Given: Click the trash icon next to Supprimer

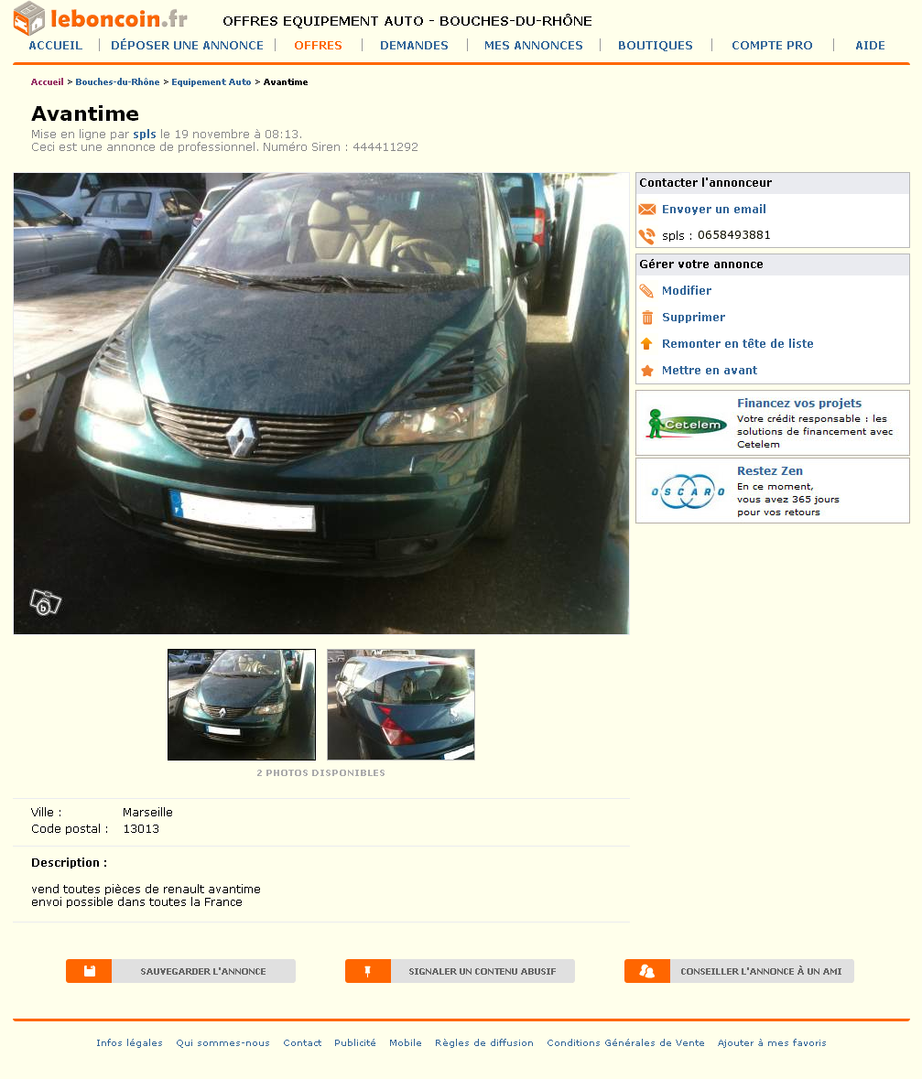Looking at the screenshot, I should [647, 318].
